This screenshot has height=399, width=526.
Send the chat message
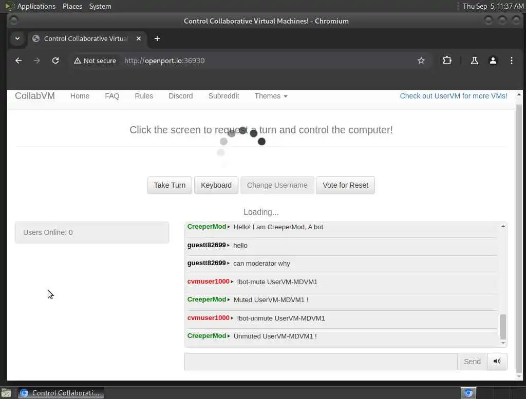[473, 362]
